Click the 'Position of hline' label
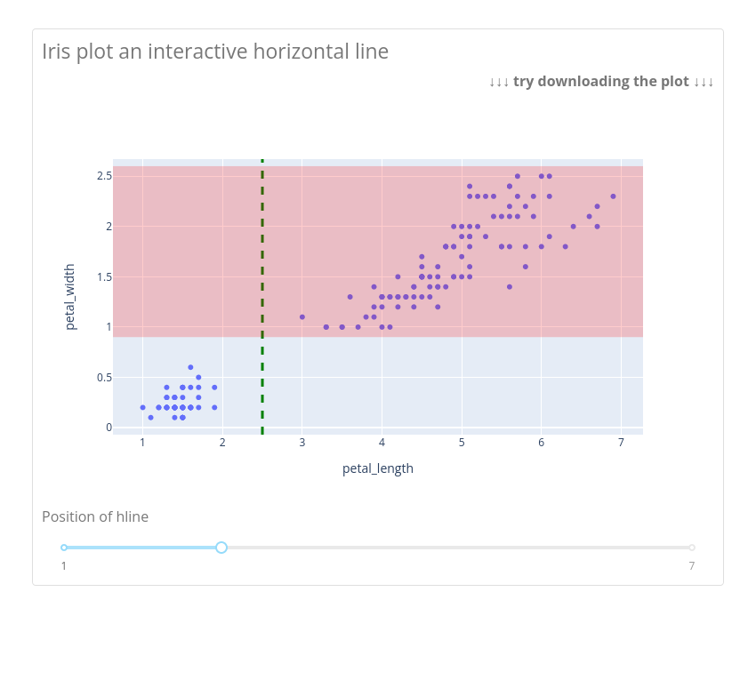 tap(95, 517)
